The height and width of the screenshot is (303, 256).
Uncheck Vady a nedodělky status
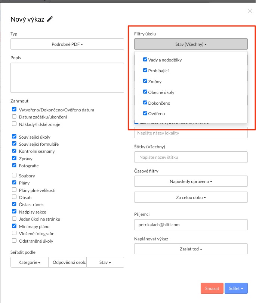coord(145,60)
